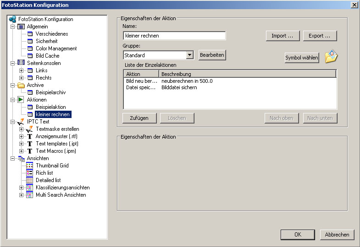Select Beispielaktion in the tree

click(x=51, y=107)
